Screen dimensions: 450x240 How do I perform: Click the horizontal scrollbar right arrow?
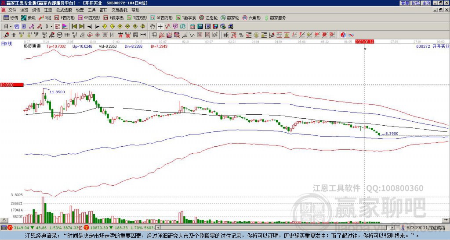click(x=392, y=228)
